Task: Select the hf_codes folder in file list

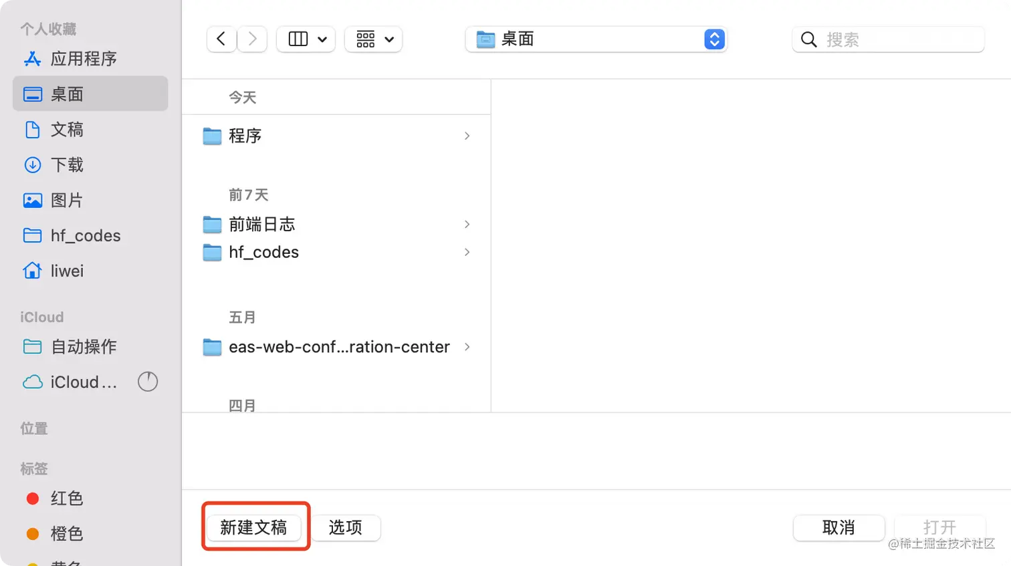Action: pos(336,252)
